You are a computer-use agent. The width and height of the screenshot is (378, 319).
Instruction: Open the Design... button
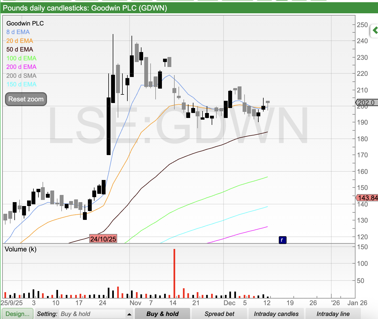click(17, 314)
